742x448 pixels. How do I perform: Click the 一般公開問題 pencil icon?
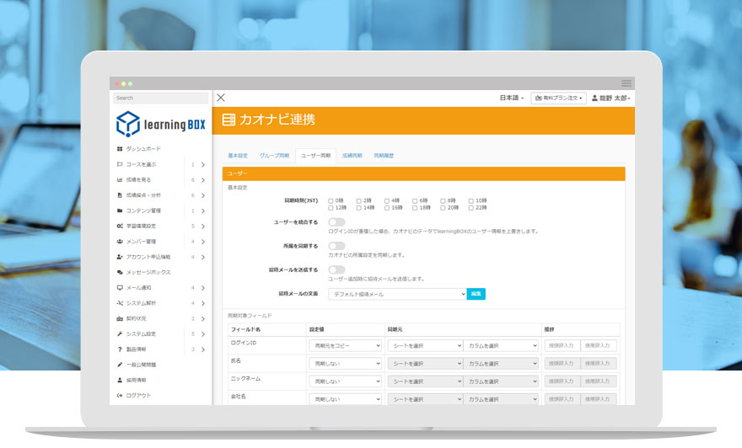tap(120, 365)
